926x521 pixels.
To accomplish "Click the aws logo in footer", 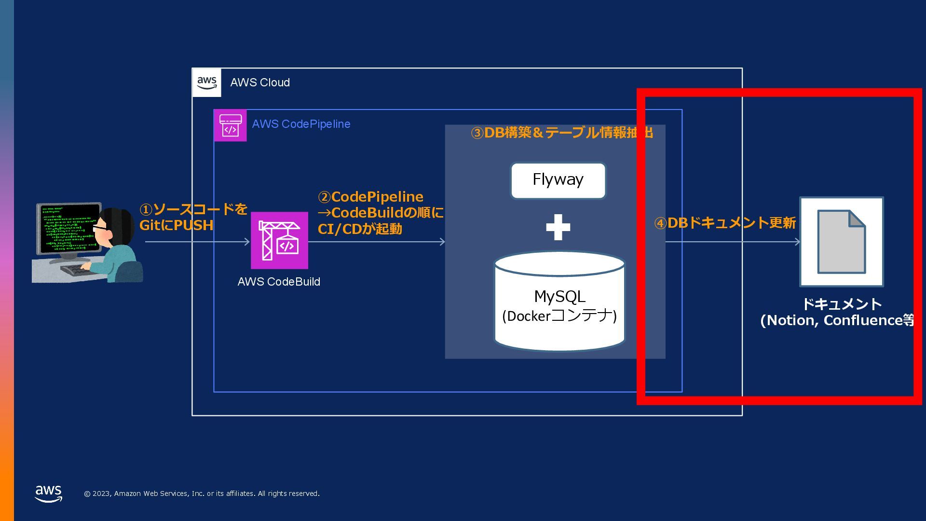I will (x=48, y=494).
